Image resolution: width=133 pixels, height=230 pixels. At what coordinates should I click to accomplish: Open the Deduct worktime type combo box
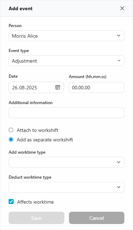tap(66, 187)
